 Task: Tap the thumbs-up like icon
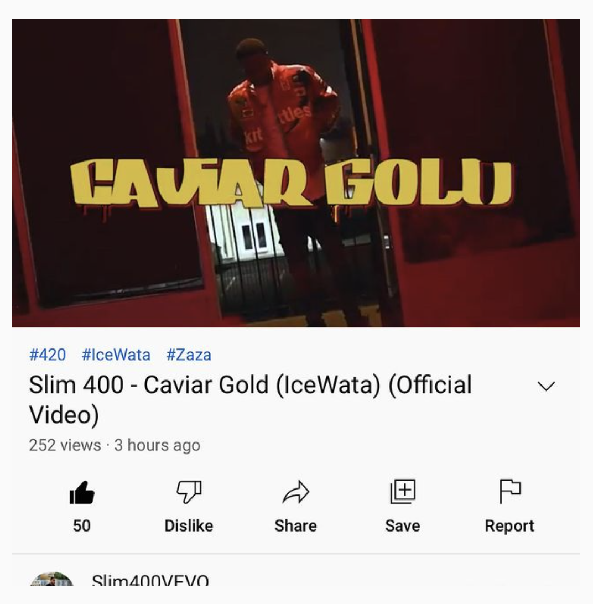click(x=82, y=492)
